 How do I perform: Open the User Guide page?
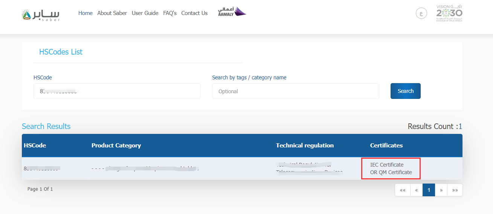pos(145,13)
